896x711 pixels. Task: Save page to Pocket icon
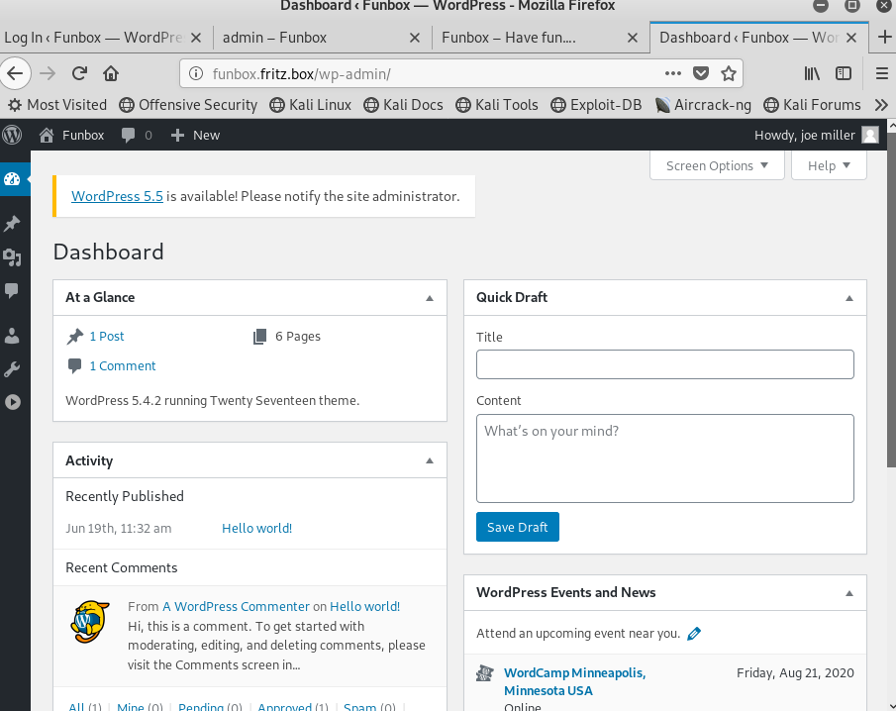coord(701,73)
